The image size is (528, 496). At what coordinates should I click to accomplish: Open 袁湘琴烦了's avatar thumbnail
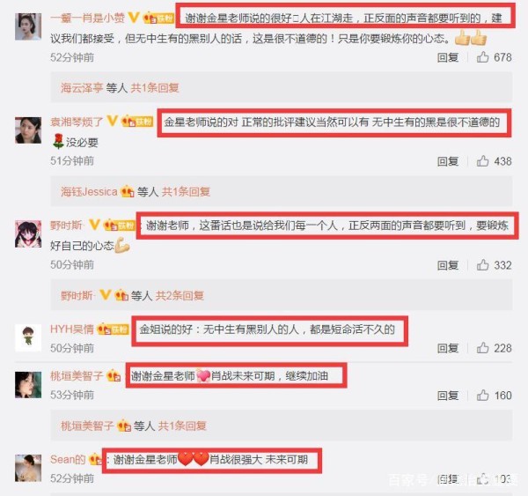28,130
